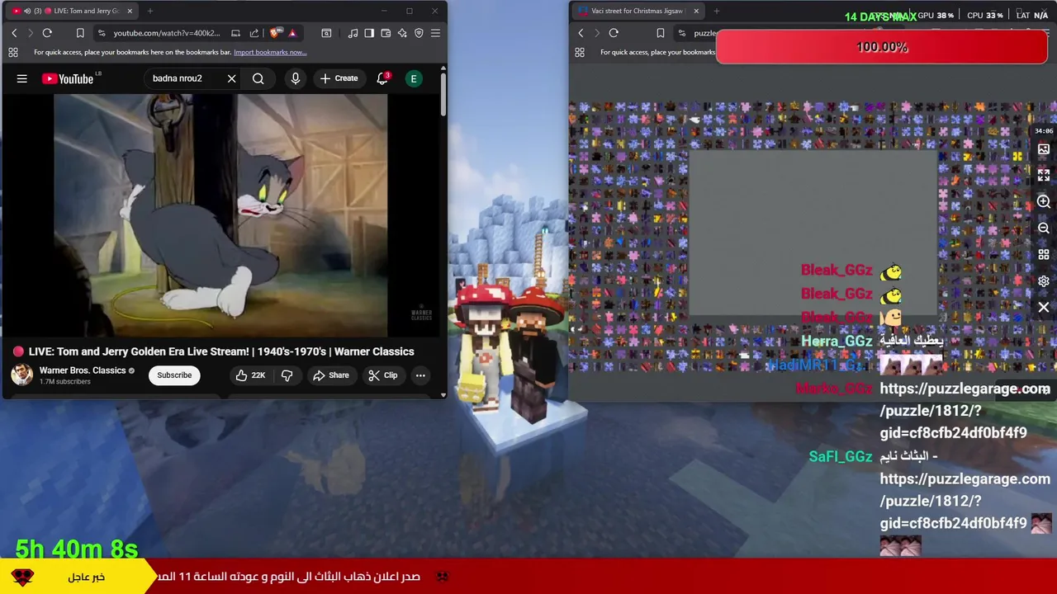Open Brave Rewards triangle icon
Image resolution: width=1057 pixels, height=594 pixels.
click(292, 33)
